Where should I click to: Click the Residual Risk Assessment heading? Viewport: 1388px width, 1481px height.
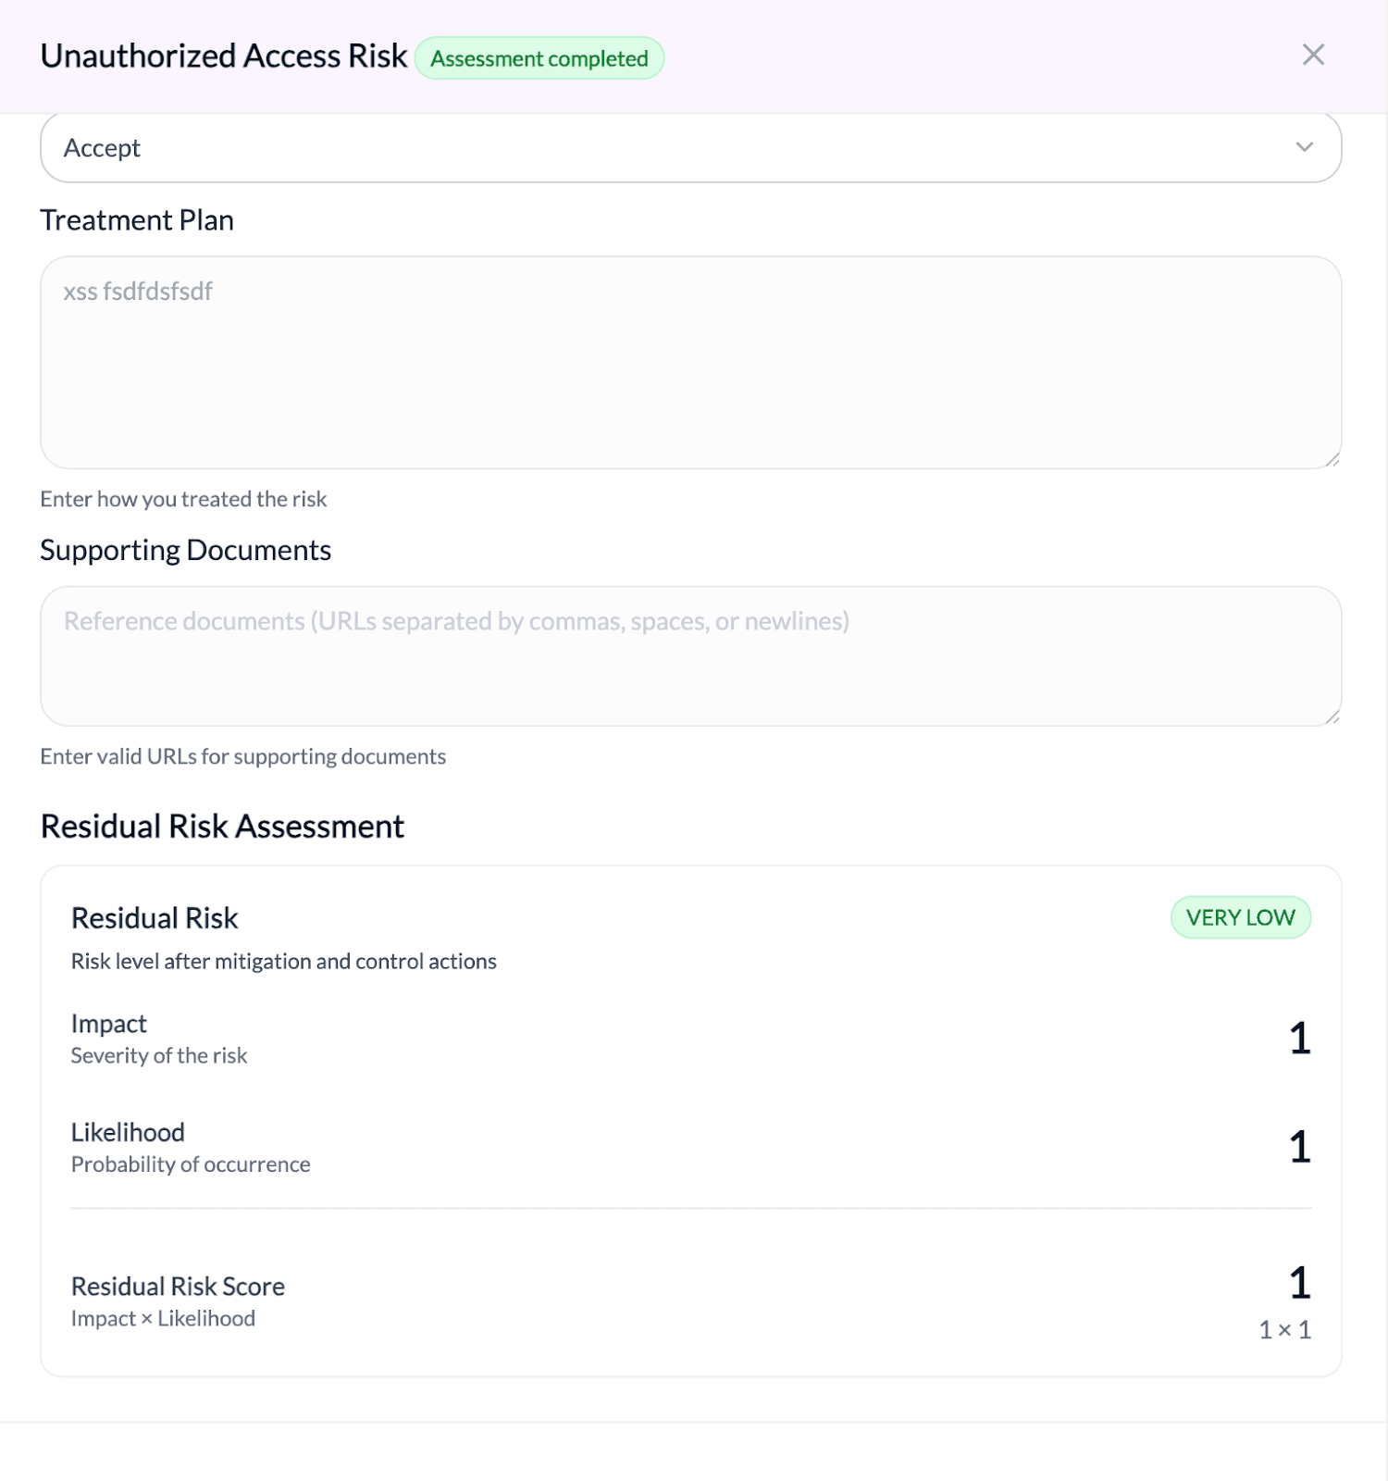(222, 826)
